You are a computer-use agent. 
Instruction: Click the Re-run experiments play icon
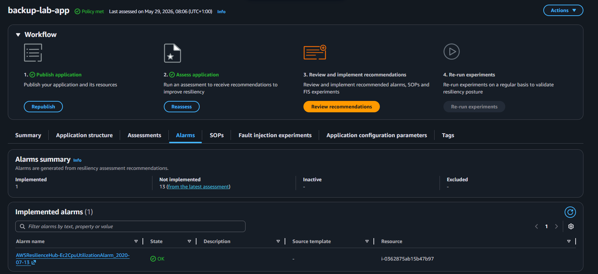click(x=452, y=52)
